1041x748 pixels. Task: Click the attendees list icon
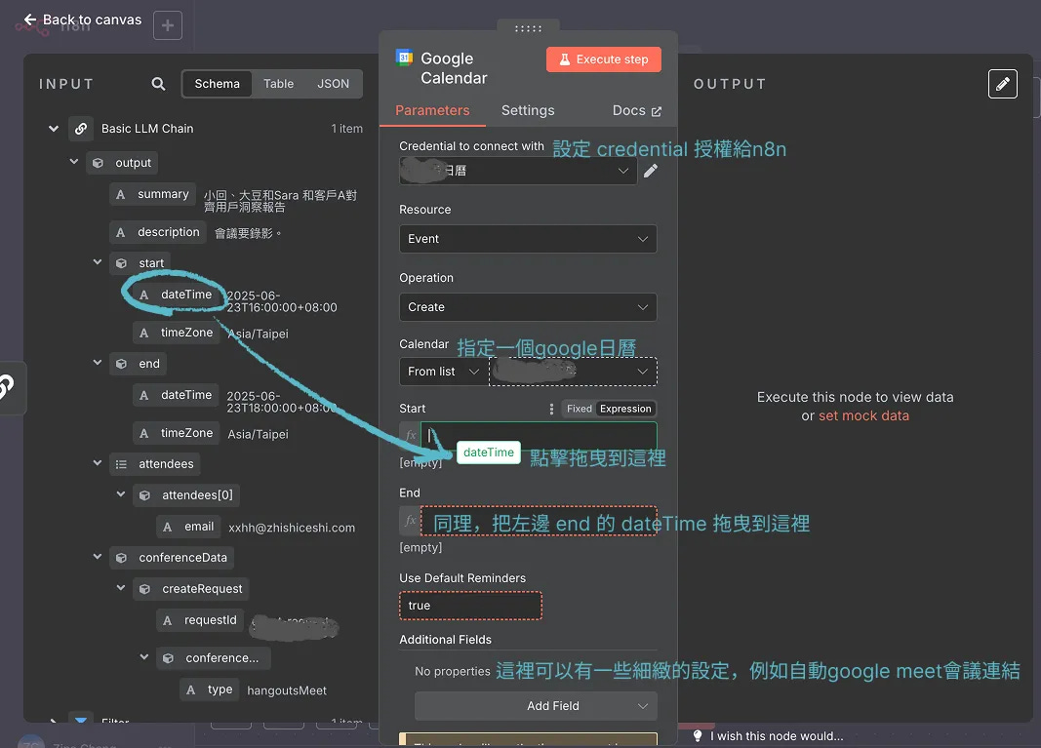[x=121, y=464]
